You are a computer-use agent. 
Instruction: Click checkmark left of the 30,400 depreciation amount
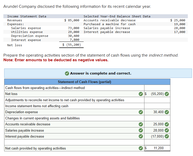[x=141, y=112]
